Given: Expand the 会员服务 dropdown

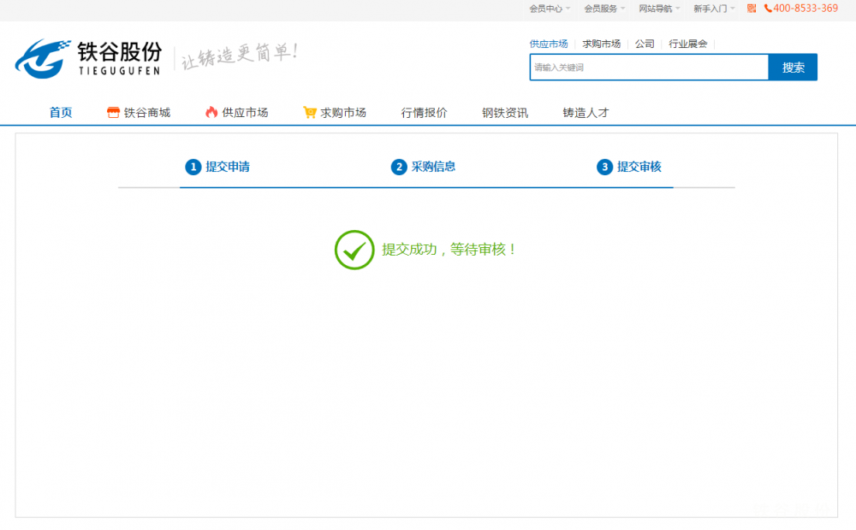Looking at the screenshot, I should [604, 9].
